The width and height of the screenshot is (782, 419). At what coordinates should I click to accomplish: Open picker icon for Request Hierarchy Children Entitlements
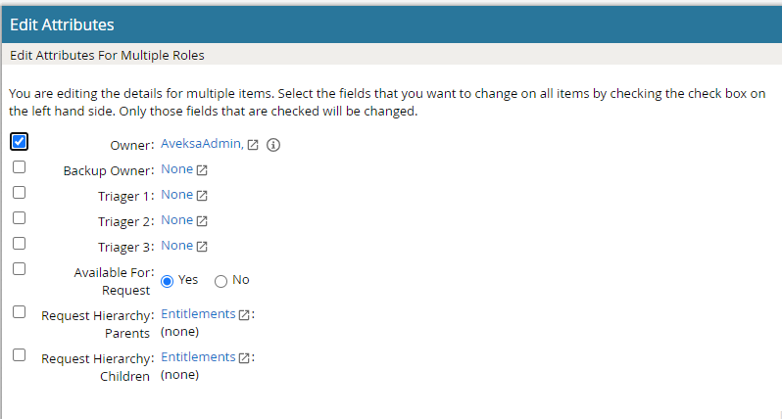245,358
